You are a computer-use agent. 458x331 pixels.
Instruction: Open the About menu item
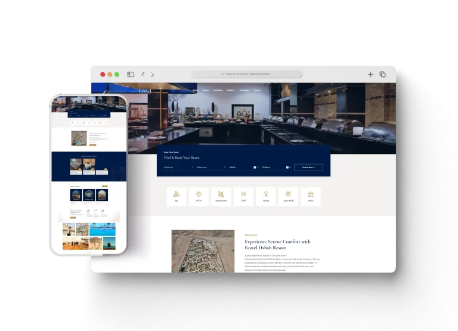(196, 90)
